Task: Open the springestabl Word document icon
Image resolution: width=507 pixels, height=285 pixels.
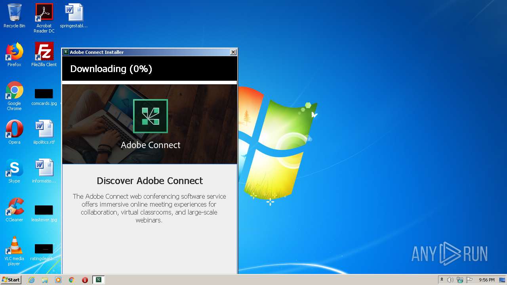Action: [x=74, y=16]
